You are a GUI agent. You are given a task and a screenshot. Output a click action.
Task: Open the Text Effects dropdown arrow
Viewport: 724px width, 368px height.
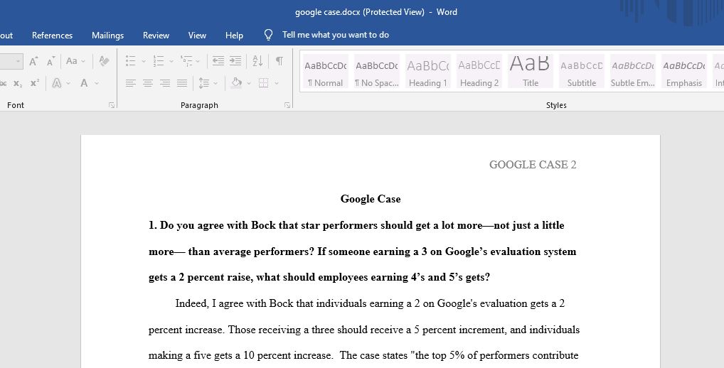pyautogui.click(x=68, y=83)
